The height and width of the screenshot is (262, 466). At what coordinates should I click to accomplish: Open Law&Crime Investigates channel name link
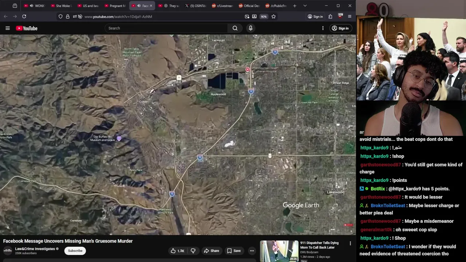(35, 249)
